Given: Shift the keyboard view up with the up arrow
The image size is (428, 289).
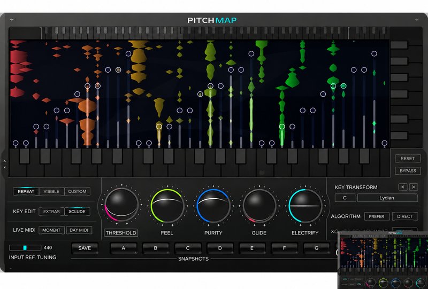Looking at the screenshot, I should [5, 161].
